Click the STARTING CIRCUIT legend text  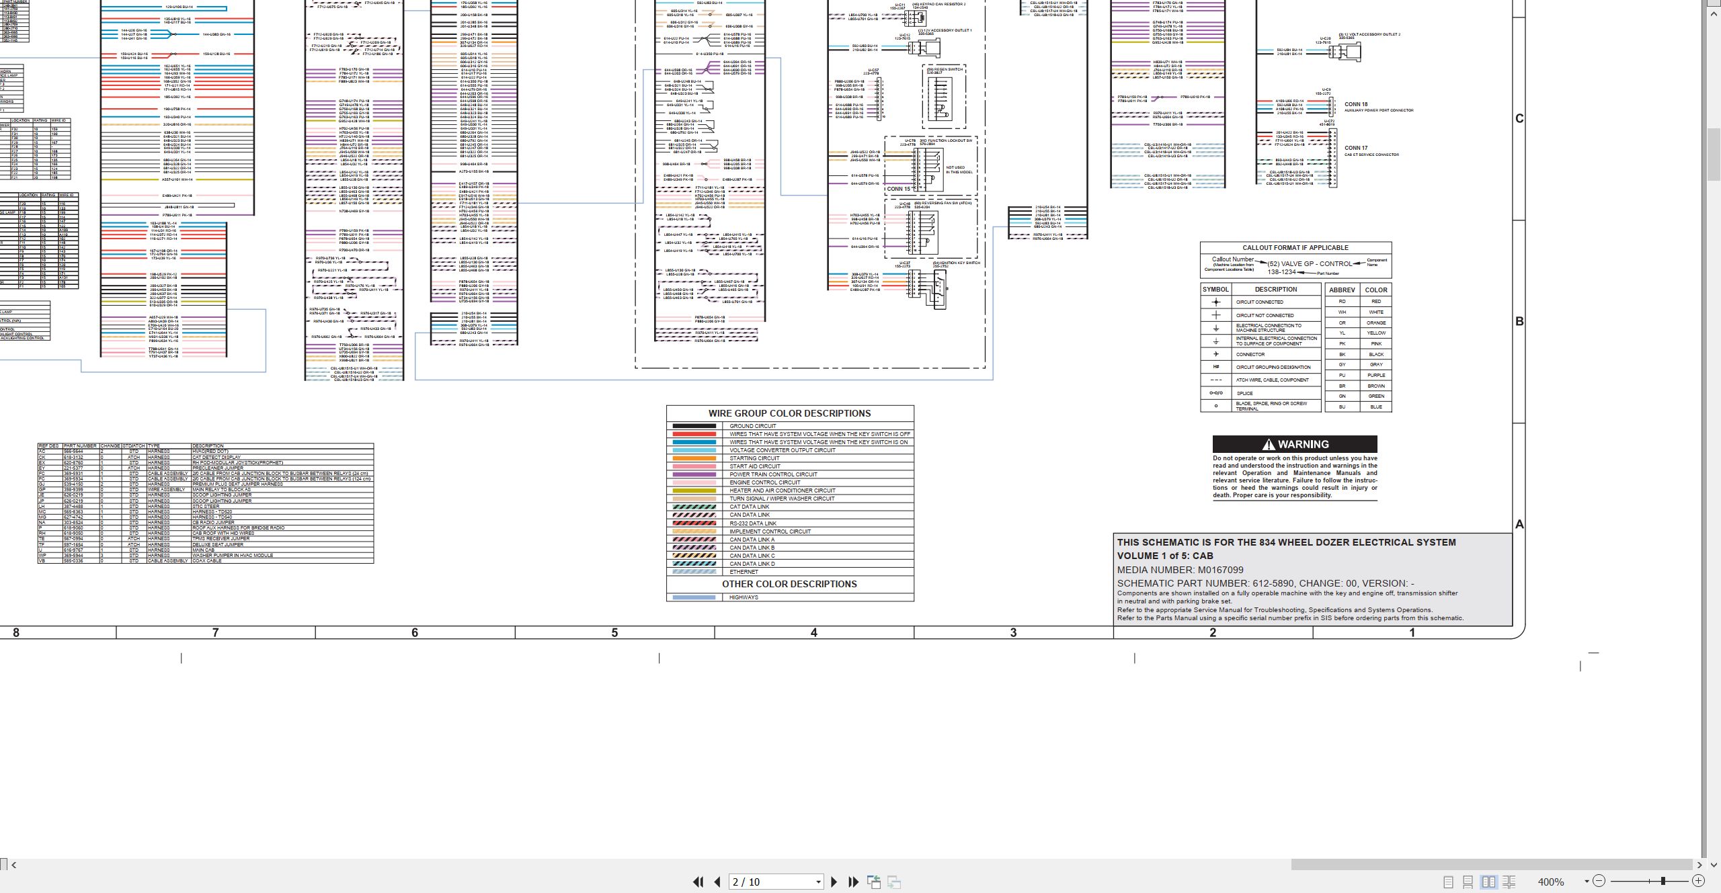(755, 458)
